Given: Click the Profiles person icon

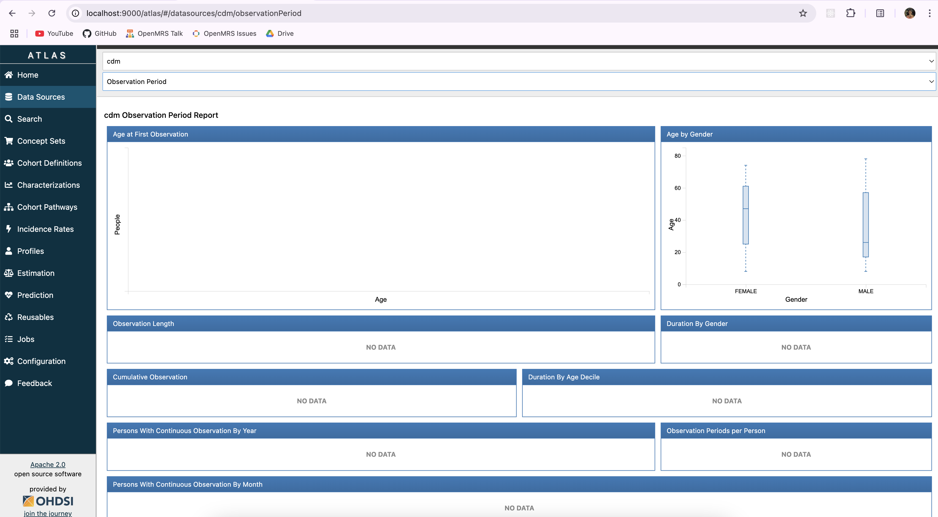Looking at the screenshot, I should [x=9, y=251].
